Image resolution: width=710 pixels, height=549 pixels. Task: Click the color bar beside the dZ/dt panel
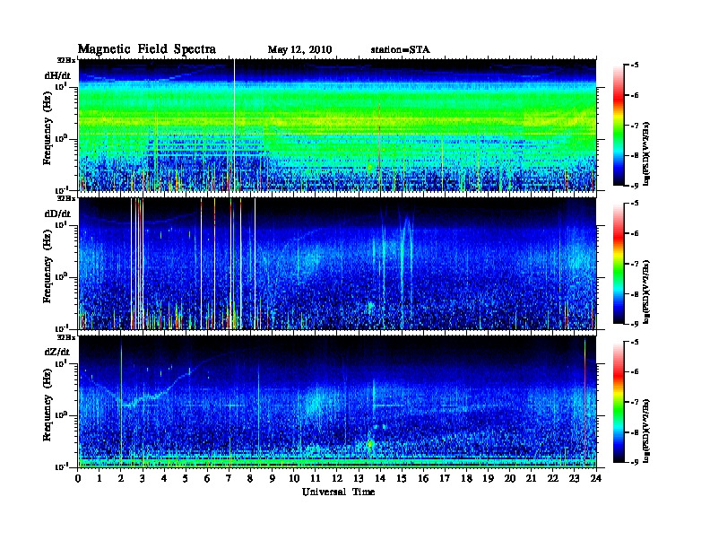tap(618, 402)
